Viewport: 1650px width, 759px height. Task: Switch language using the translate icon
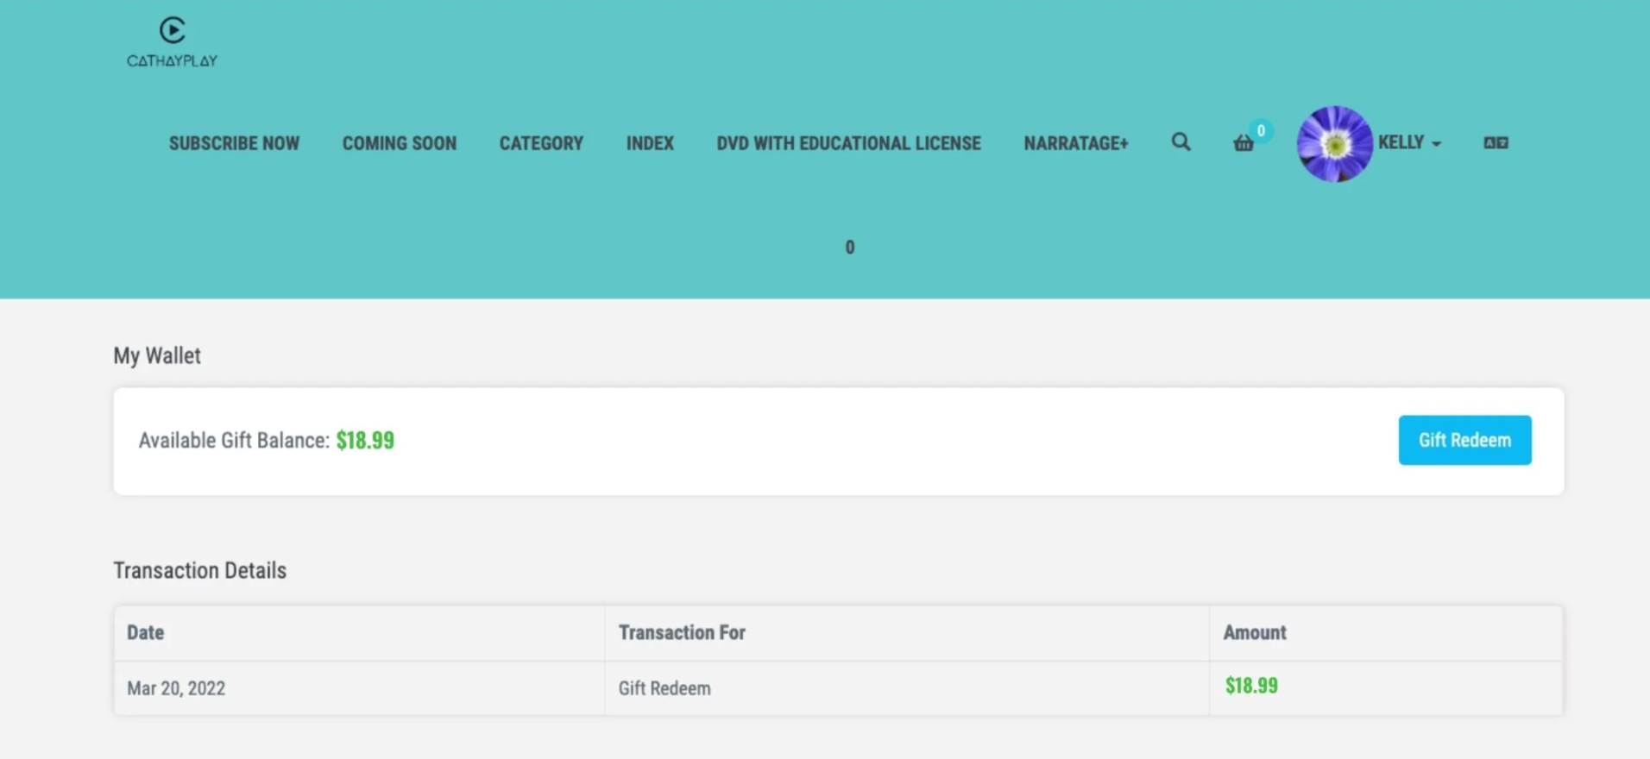click(1496, 143)
